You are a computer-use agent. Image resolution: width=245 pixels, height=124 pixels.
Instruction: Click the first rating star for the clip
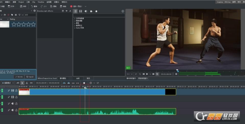(x=14, y=24)
